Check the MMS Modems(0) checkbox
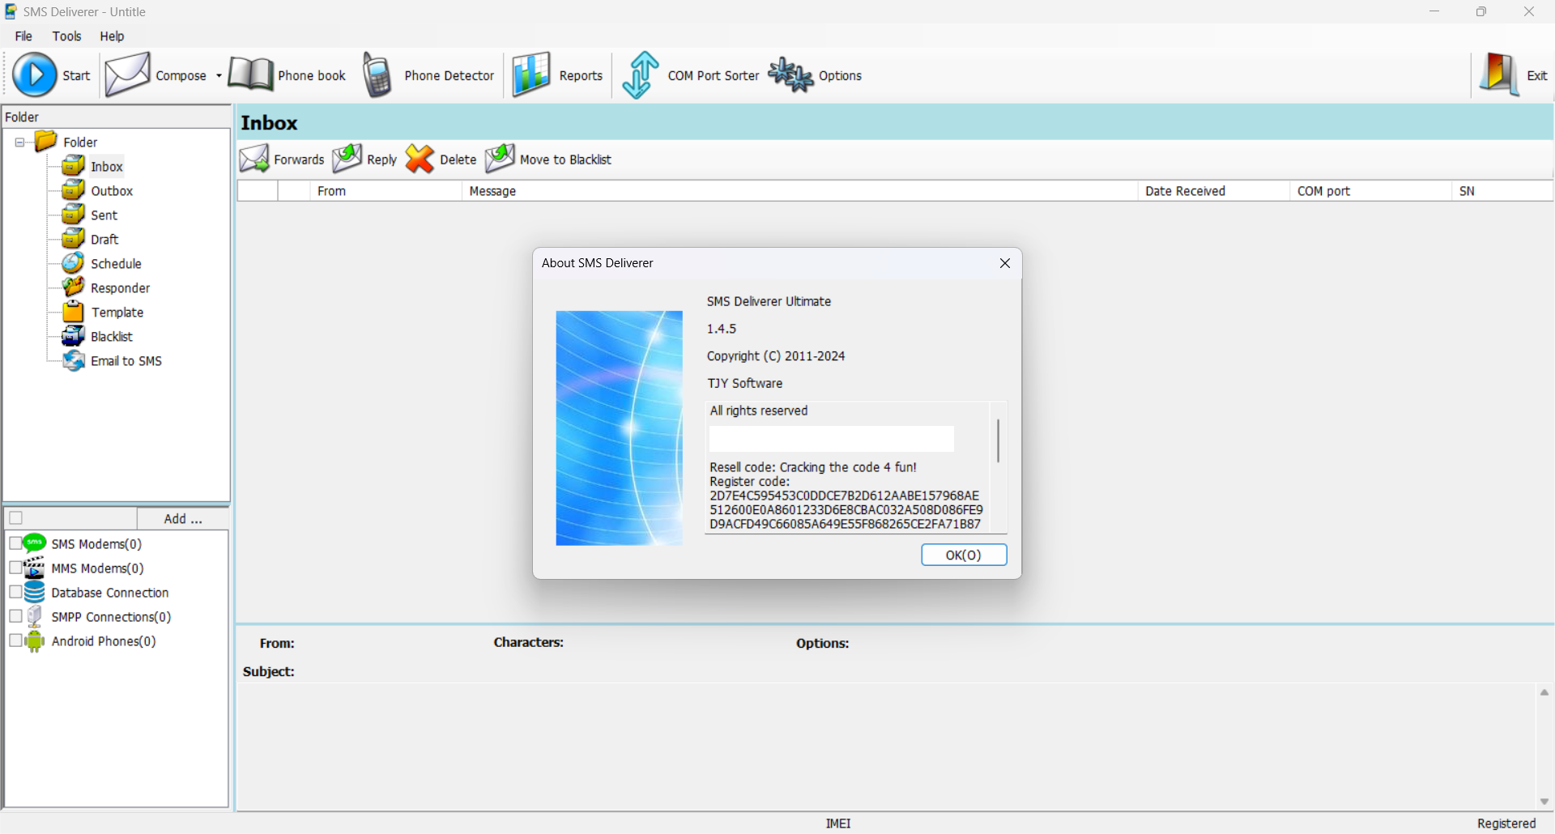The width and height of the screenshot is (1555, 834). 15,568
